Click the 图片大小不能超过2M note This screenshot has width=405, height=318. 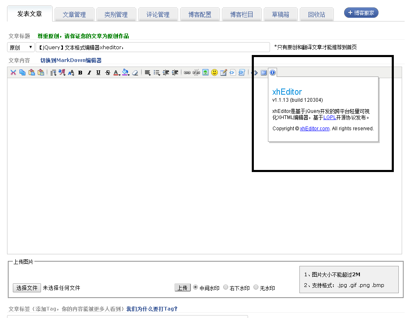[332, 275]
